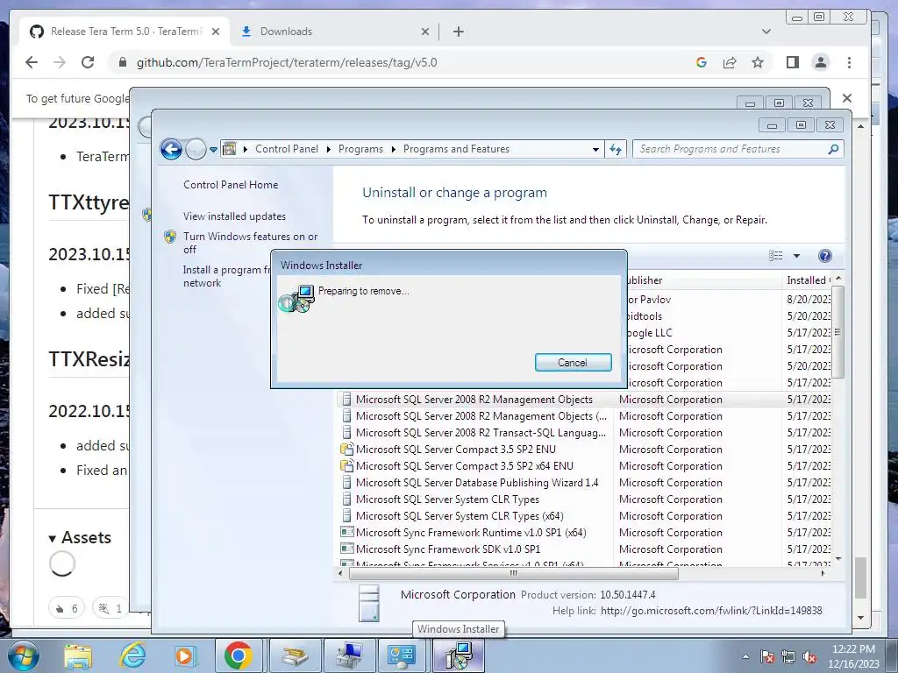
Task: Show hidden tray icons arrow
Action: (x=745, y=656)
